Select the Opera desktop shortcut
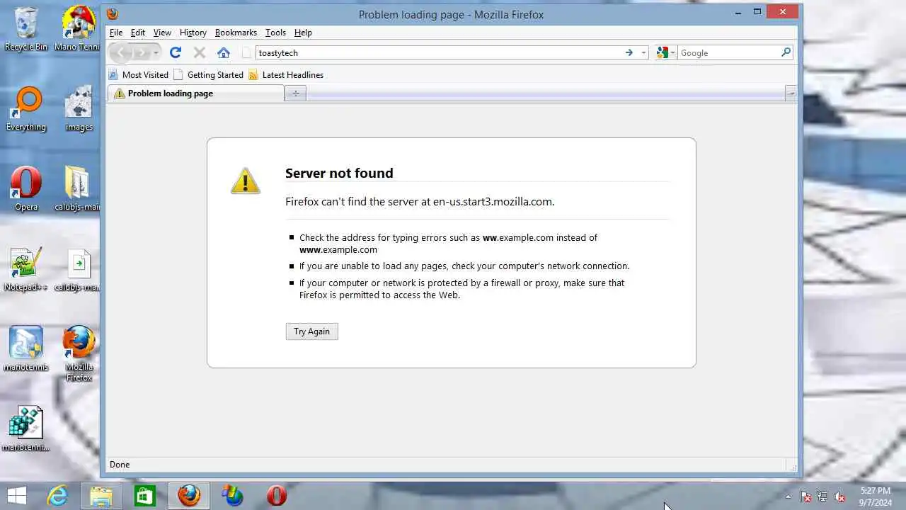906x510 pixels. (26, 189)
